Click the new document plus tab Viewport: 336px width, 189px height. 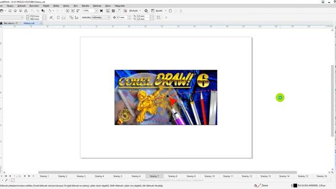(x=41, y=23)
